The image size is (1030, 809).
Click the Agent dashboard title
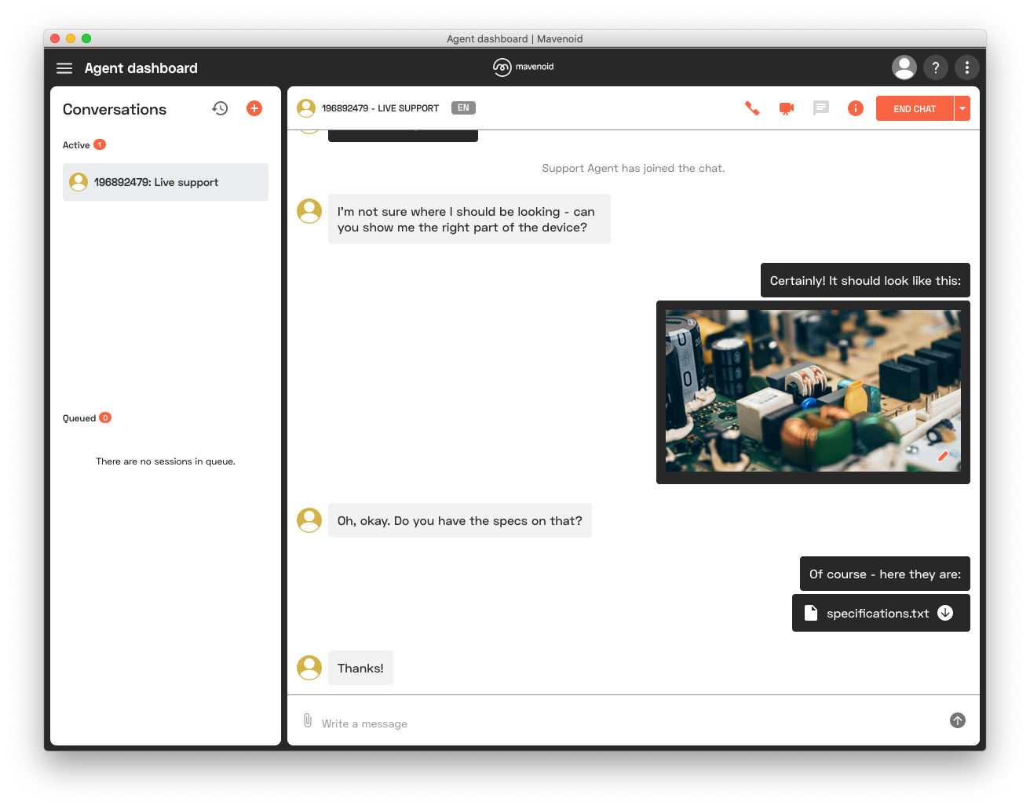click(141, 68)
